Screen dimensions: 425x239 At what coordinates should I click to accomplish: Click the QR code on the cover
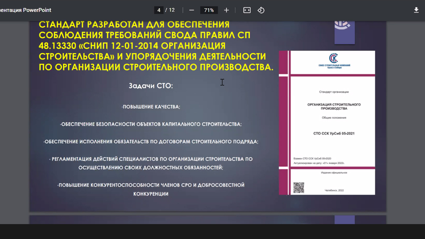pyautogui.click(x=299, y=188)
